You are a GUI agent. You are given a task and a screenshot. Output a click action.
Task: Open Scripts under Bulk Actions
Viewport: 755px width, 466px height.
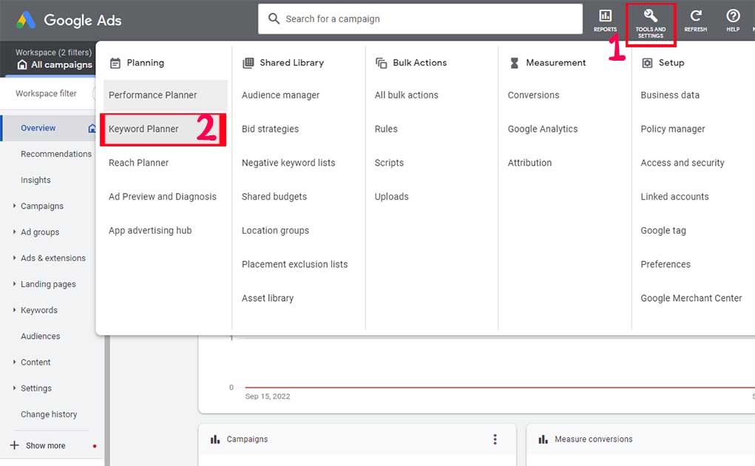pos(389,163)
